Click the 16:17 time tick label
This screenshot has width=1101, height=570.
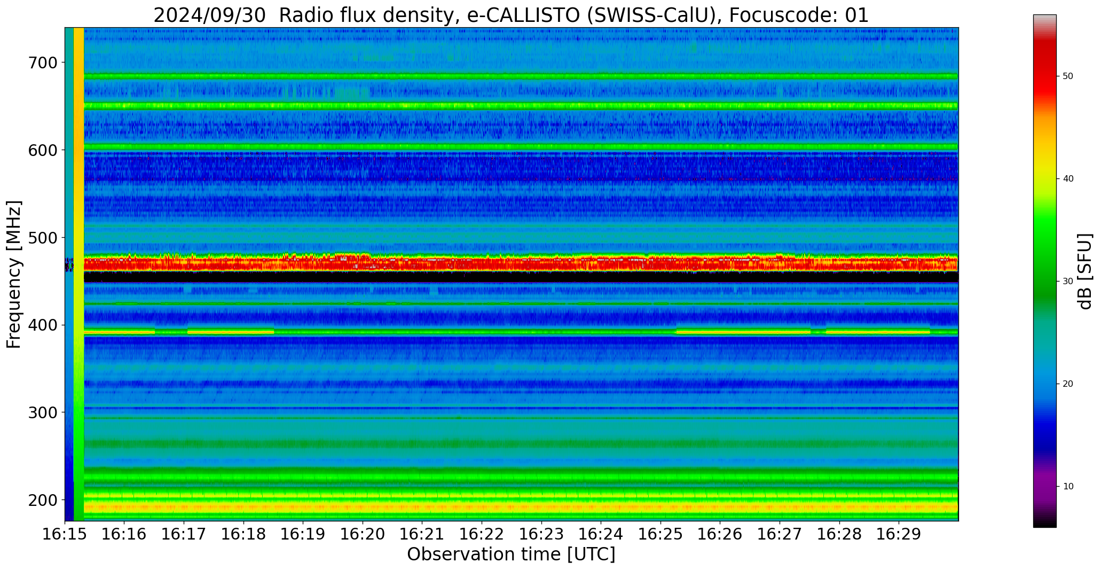(x=184, y=534)
